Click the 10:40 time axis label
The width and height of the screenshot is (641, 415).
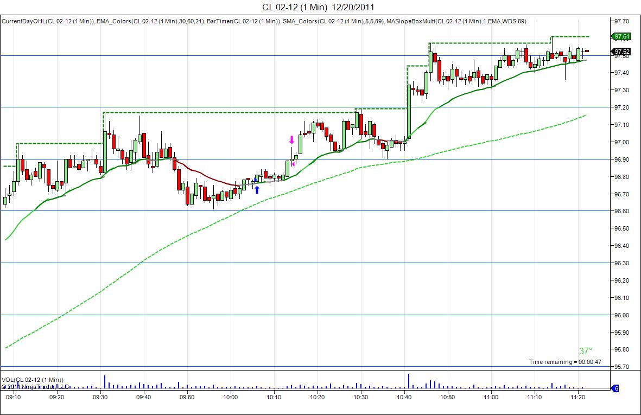pos(404,397)
